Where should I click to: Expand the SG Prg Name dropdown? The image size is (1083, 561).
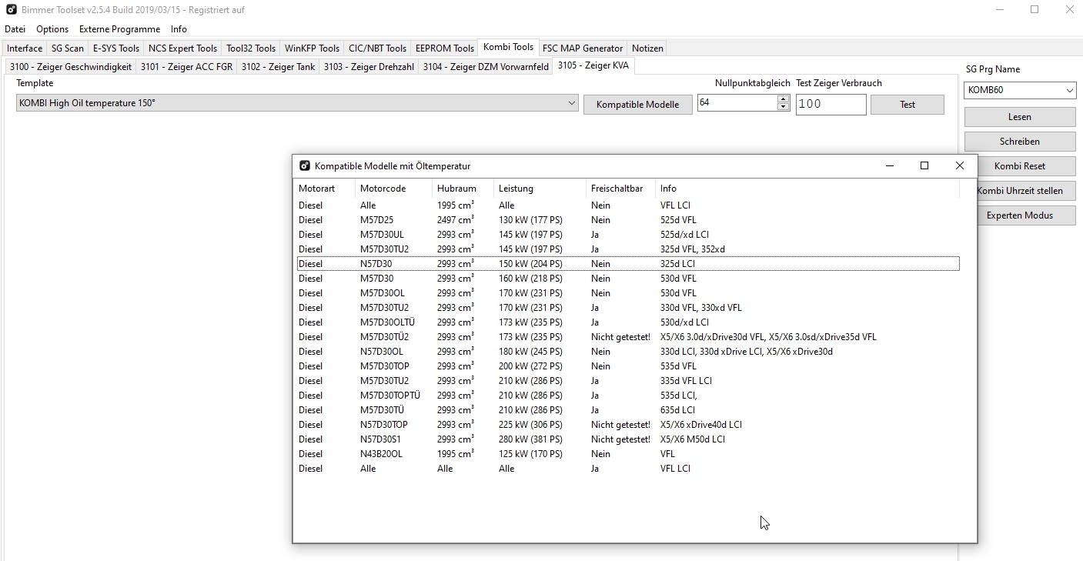coord(1070,91)
